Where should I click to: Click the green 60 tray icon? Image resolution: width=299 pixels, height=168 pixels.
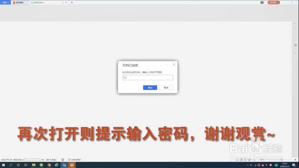click(276, 165)
